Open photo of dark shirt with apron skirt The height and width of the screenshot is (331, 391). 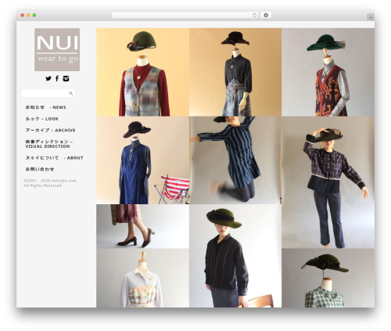pos(235,72)
